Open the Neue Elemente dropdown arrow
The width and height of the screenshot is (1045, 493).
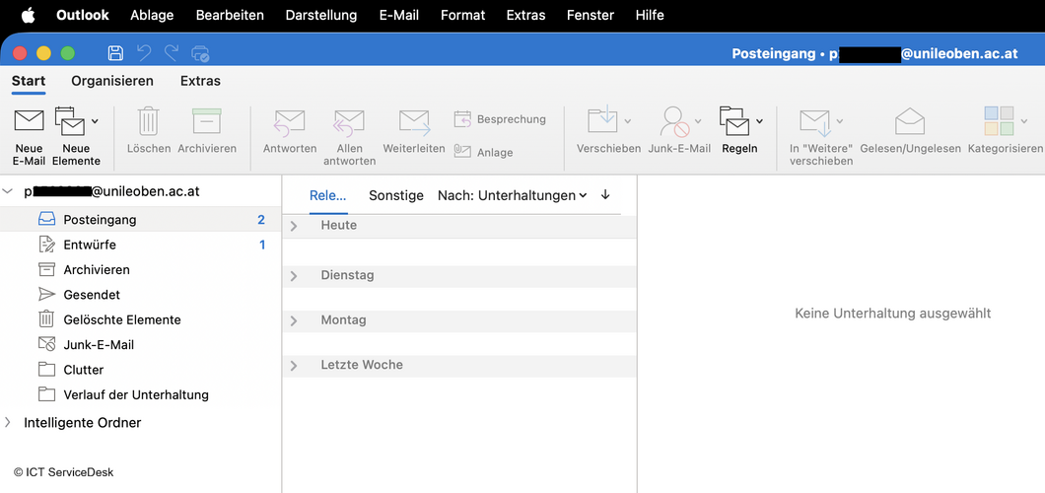[x=95, y=121]
